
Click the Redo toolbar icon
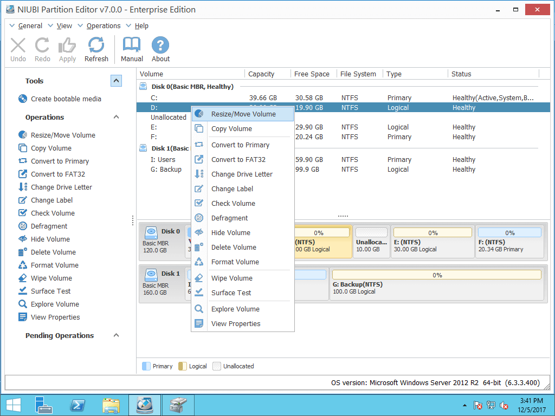click(42, 45)
